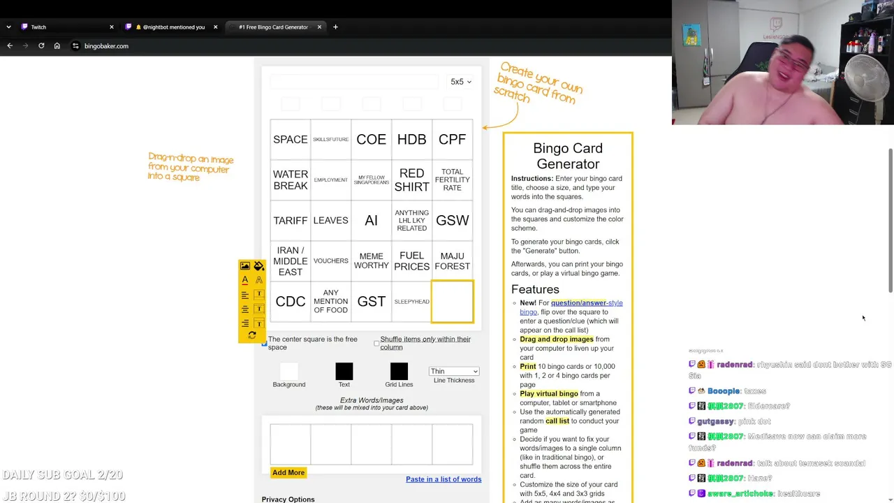Select the CDC bingo square
Image resolution: width=894 pixels, height=503 pixels.
[291, 302]
